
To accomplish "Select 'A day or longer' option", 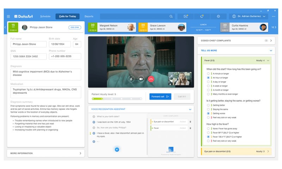I will tap(208, 82).
